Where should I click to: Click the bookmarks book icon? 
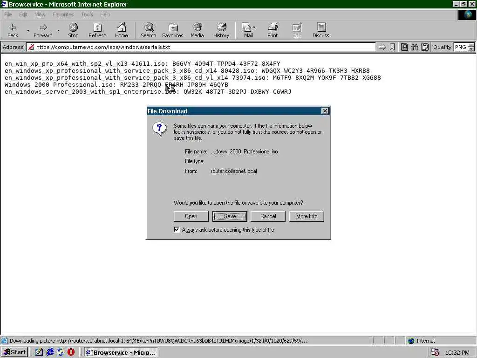click(404, 47)
